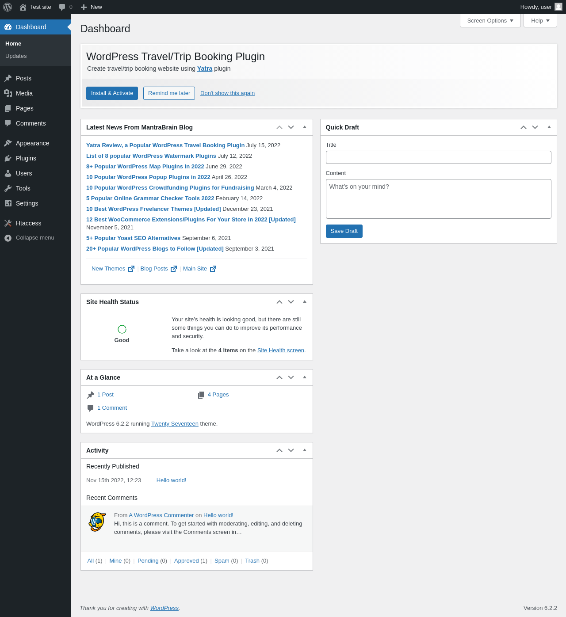Click the Install & Activate button
This screenshot has width=566, height=617.
[x=112, y=93]
